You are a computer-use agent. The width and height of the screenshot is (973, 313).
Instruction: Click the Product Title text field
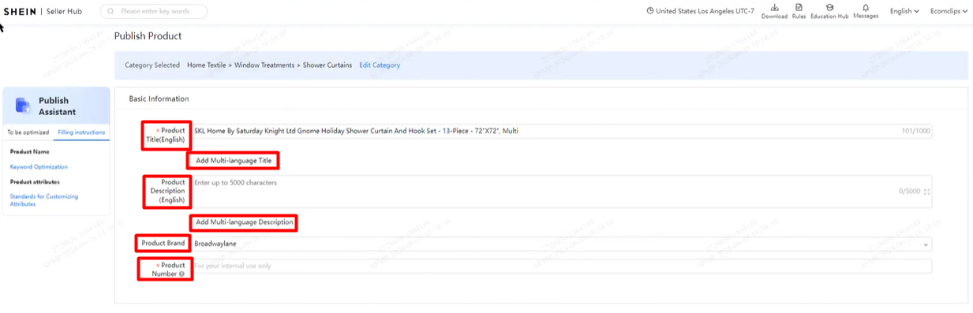(562, 131)
